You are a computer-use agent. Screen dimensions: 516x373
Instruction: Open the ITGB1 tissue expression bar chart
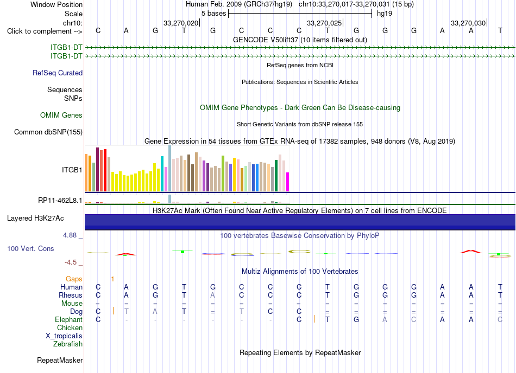click(187, 169)
